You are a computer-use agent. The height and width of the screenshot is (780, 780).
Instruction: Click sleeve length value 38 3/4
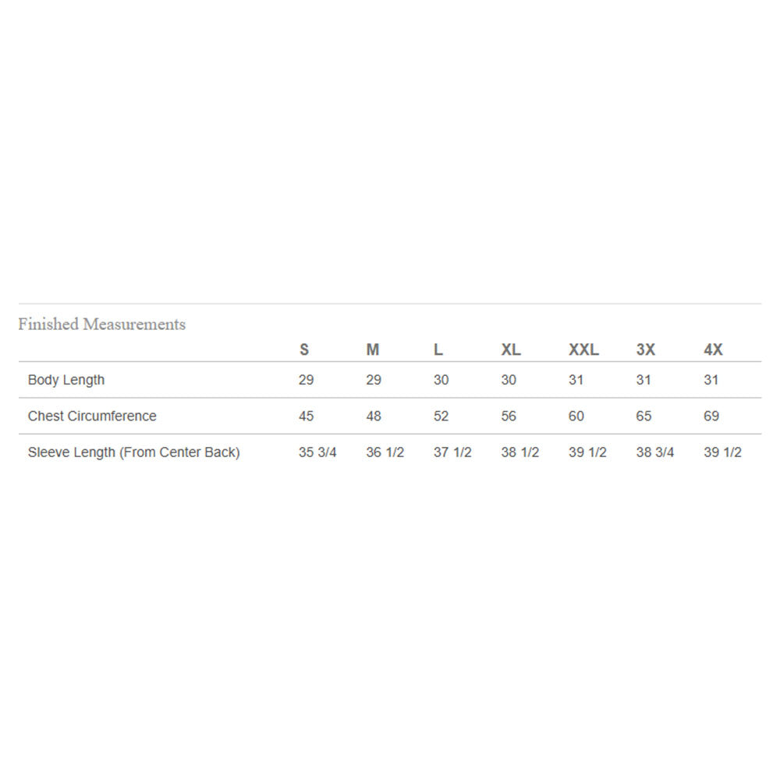pos(655,452)
